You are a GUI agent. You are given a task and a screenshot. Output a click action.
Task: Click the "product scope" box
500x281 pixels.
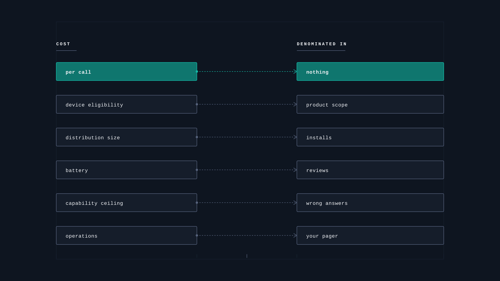click(370, 104)
